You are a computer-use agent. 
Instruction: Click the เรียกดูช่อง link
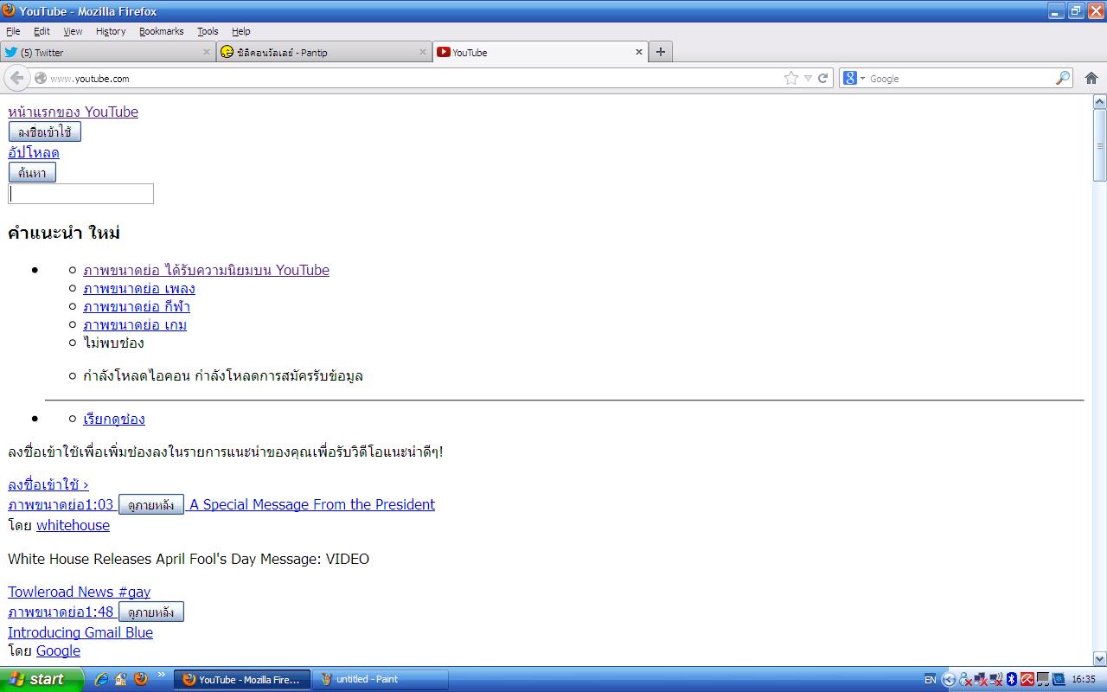click(114, 419)
